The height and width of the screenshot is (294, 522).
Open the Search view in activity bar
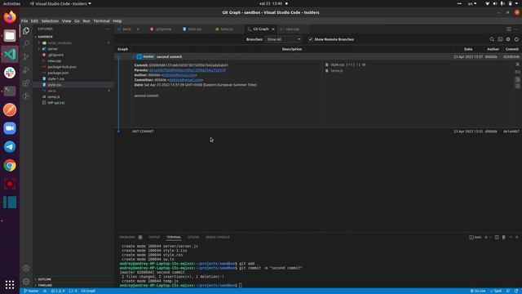pyautogui.click(x=26, y=43)
